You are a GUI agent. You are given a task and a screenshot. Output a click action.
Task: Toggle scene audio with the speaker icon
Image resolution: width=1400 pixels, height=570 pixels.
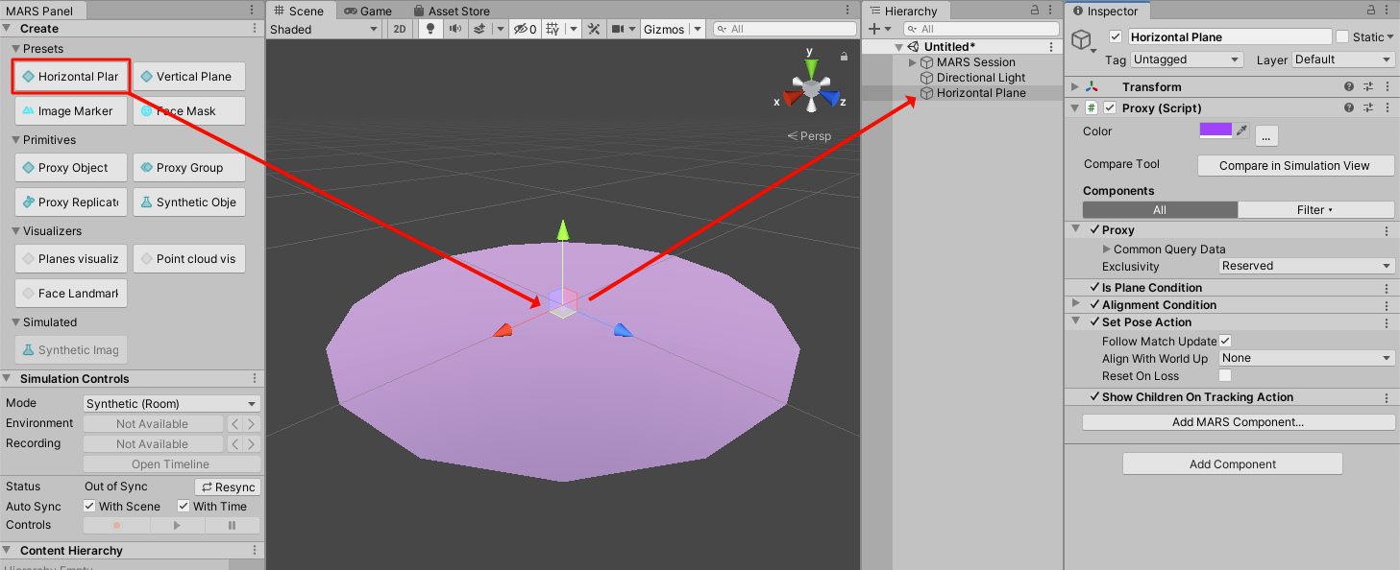coord(454,29)
